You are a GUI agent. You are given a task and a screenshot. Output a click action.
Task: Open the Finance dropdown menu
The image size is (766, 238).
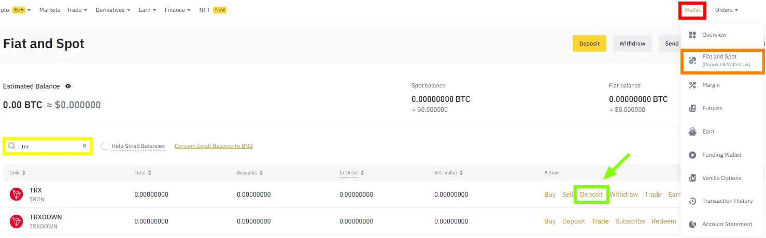pos(178,10)
